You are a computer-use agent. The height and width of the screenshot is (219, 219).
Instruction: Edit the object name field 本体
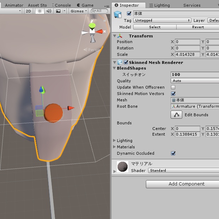pos(176,13)
